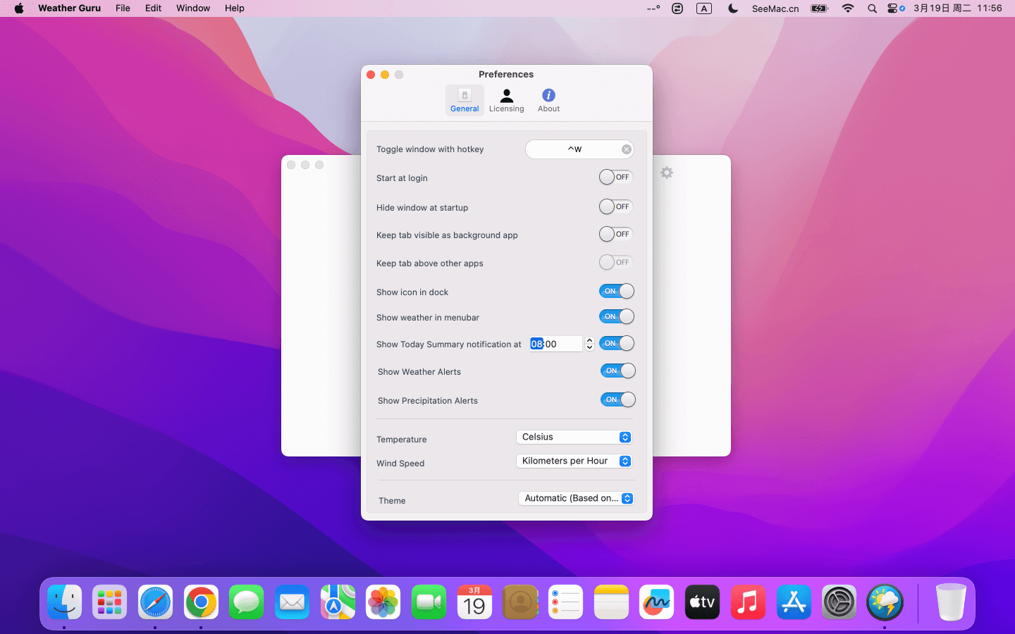This screenshot has height=634, width=1015.
Task: Open the Spotlight search icon
Action: point(872,8)
